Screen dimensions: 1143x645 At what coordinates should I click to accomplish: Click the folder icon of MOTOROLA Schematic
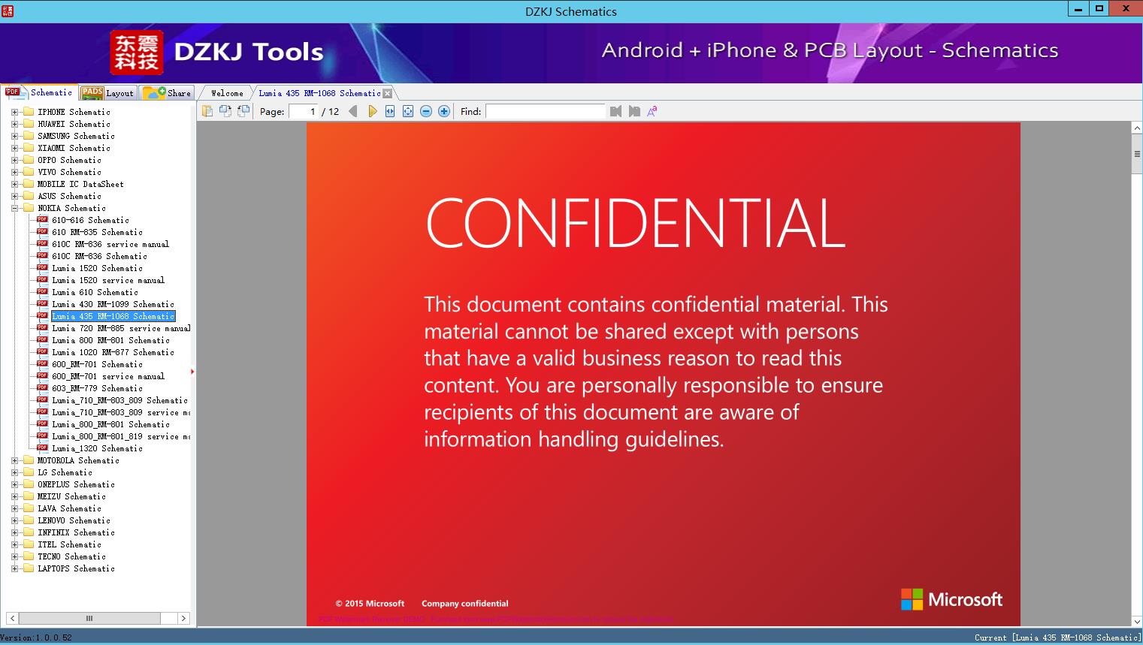coord(29,460)
